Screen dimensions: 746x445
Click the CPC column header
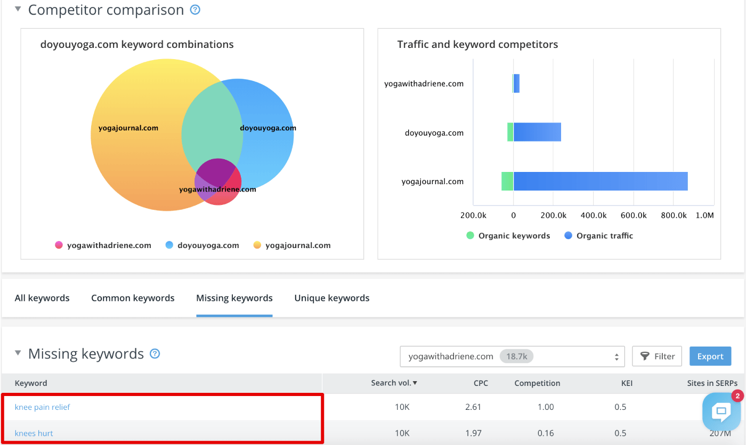click(481, 383)
